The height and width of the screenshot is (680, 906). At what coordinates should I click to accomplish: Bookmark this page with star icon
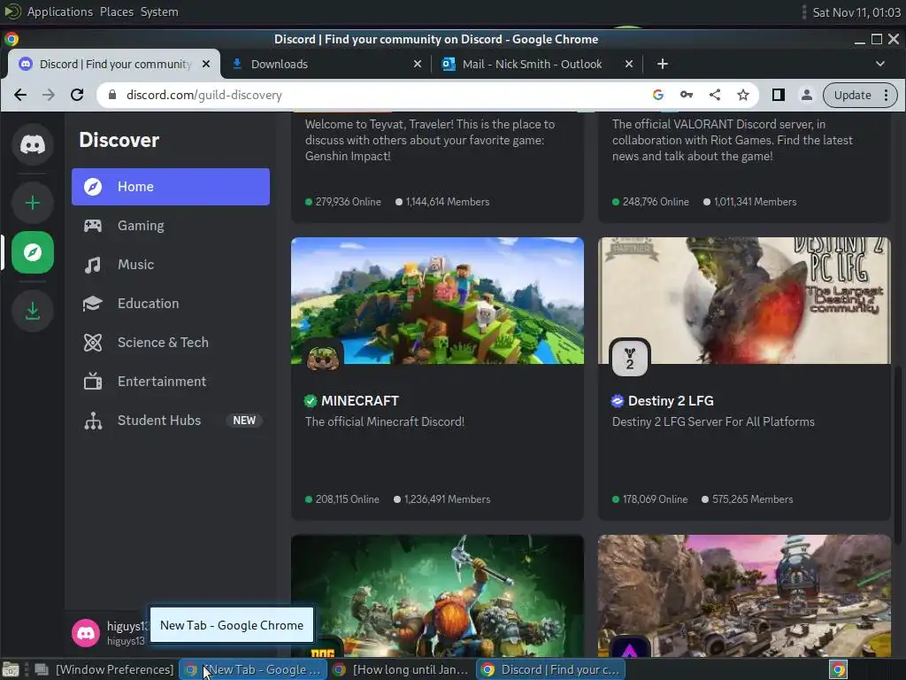(x=742, y=95)
